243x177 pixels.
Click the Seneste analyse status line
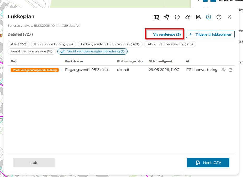44,26
